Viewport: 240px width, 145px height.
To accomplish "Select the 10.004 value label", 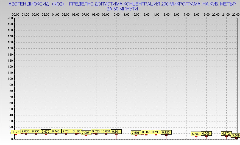I will [x=106, y=131].
